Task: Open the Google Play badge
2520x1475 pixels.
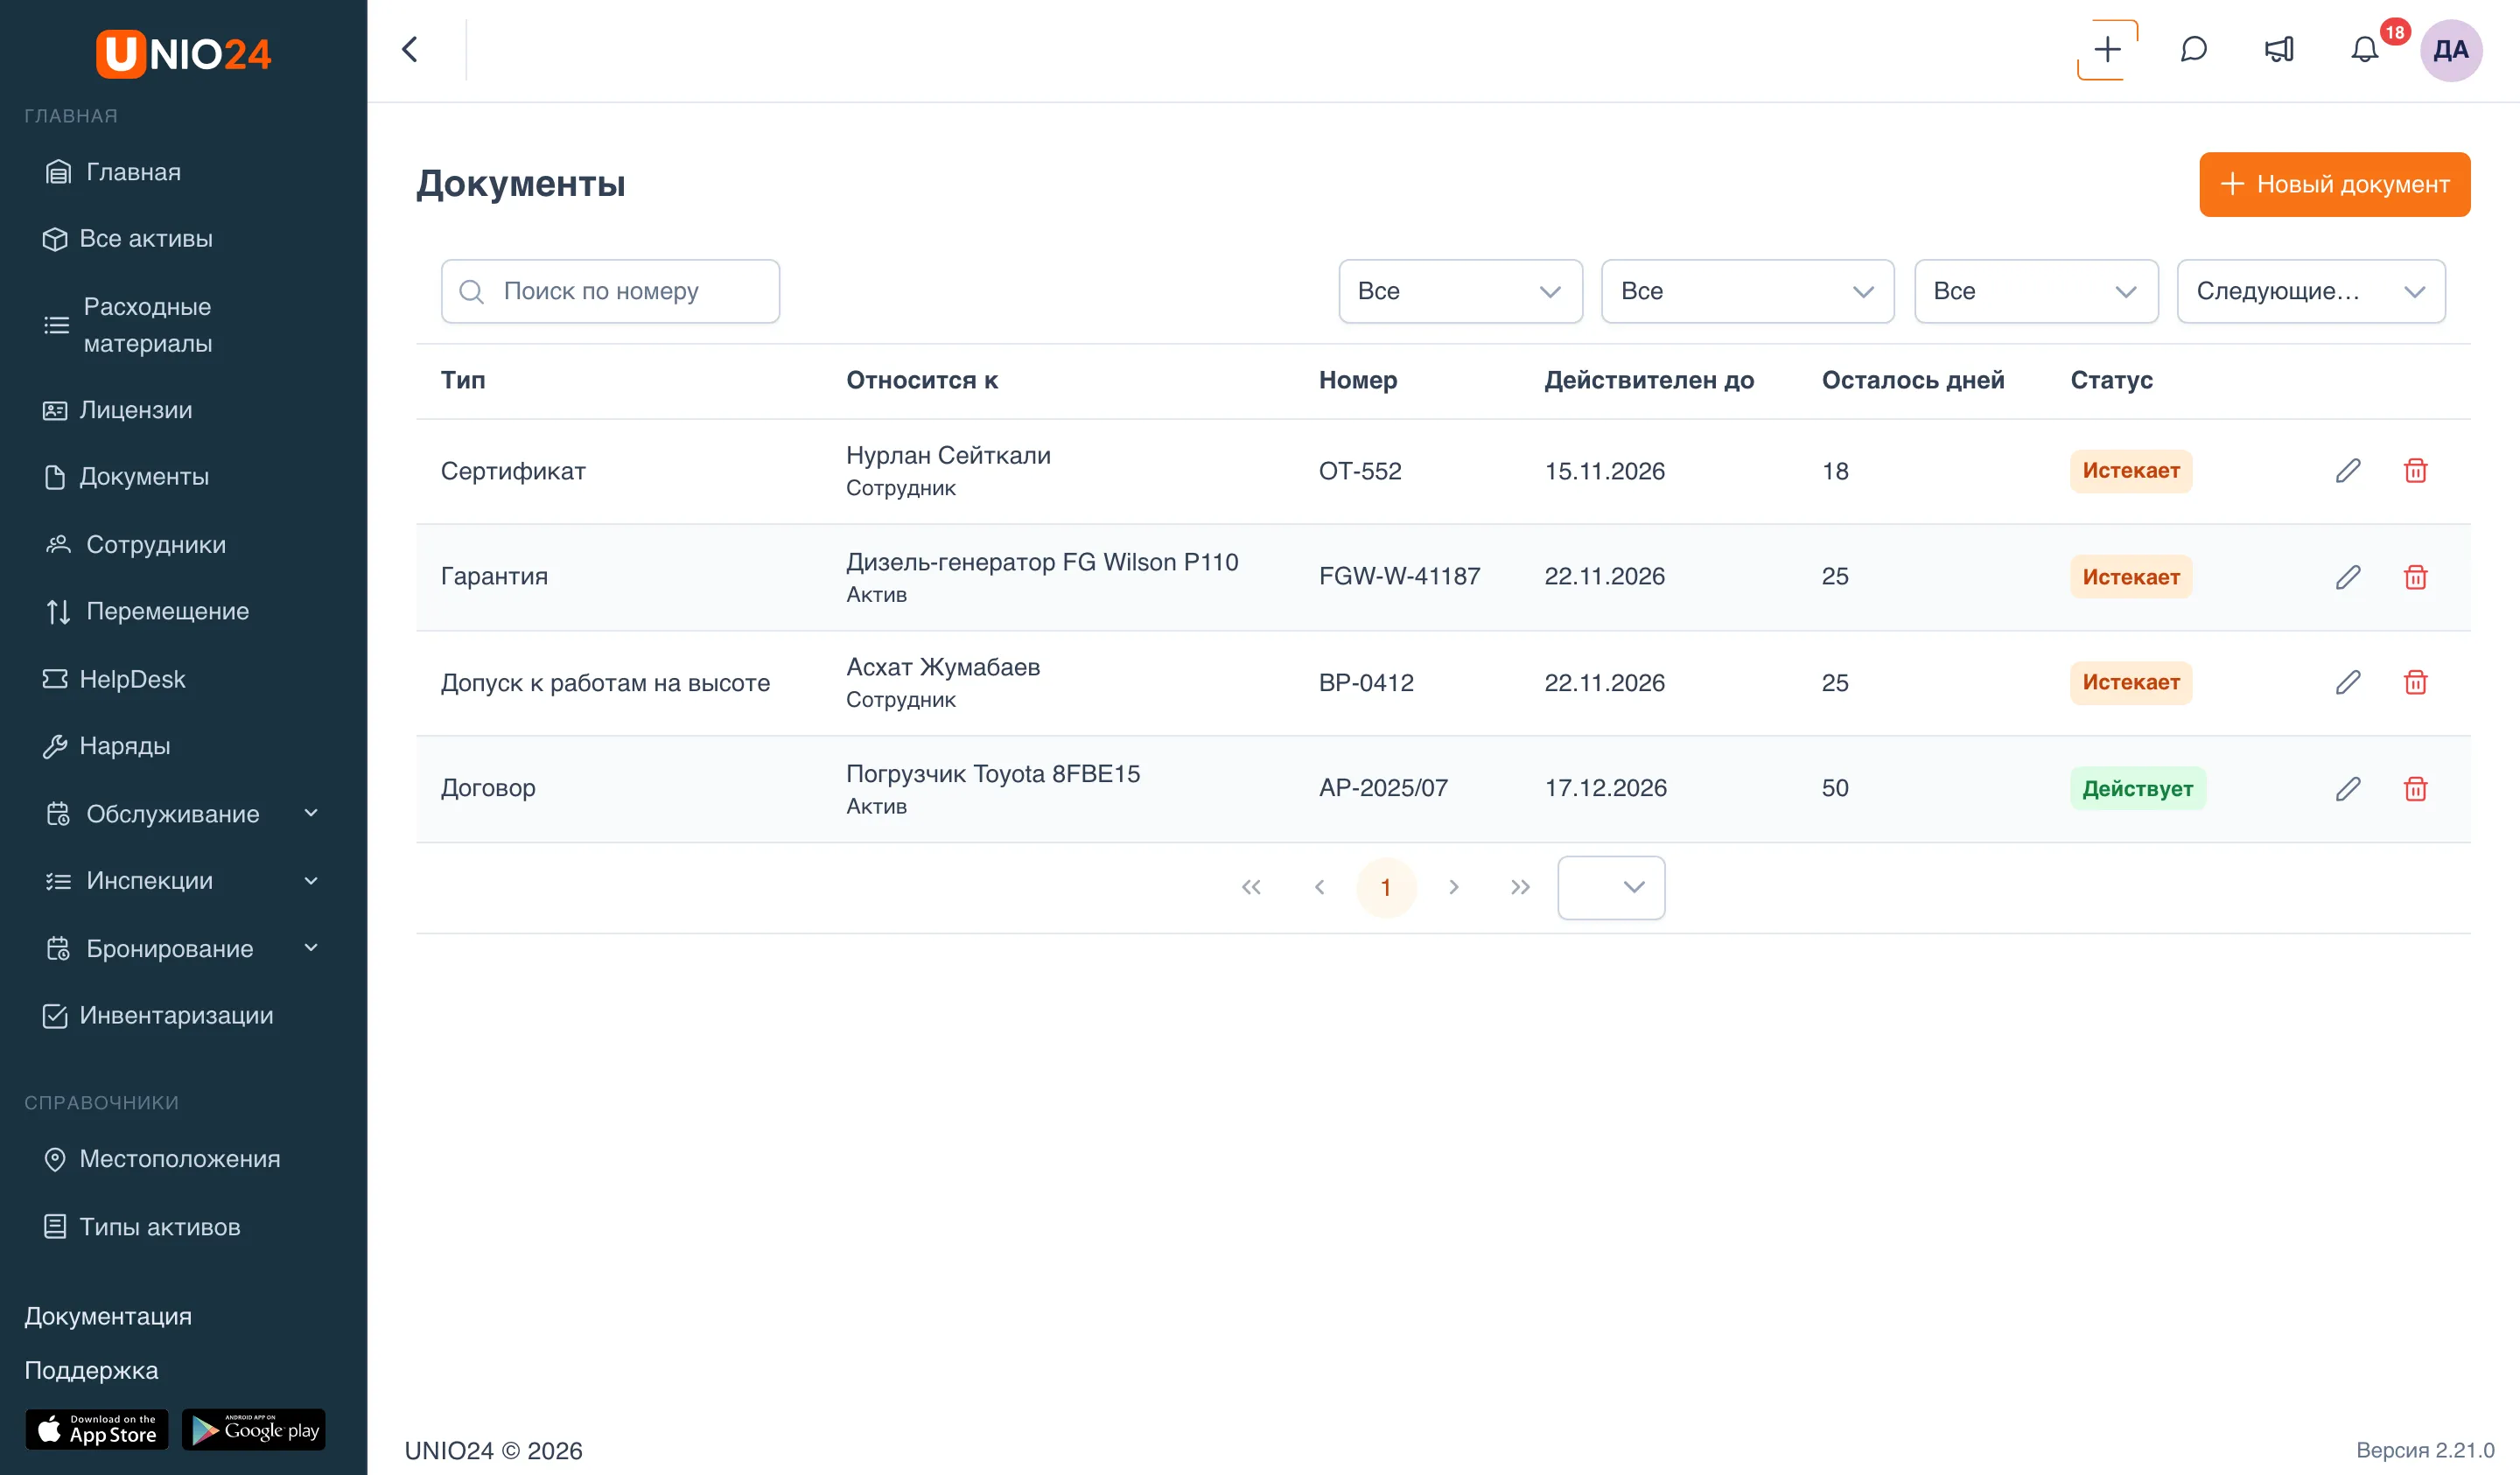Action: [254, 1430]
